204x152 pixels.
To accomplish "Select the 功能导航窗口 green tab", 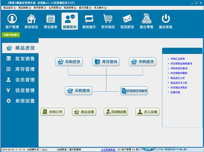I will [x=11, y=35].
